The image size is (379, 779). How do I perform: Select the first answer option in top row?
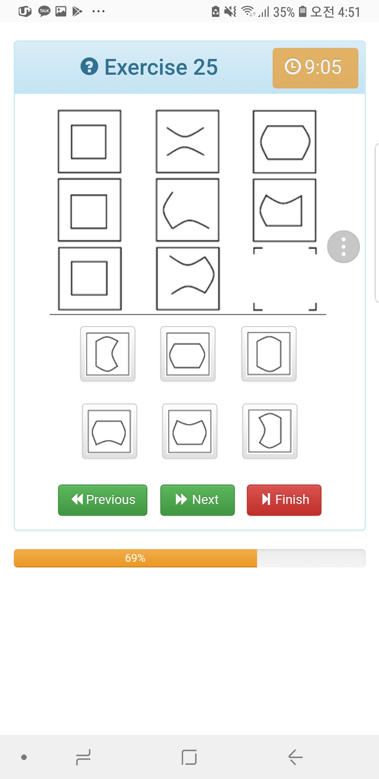[108, 354]
